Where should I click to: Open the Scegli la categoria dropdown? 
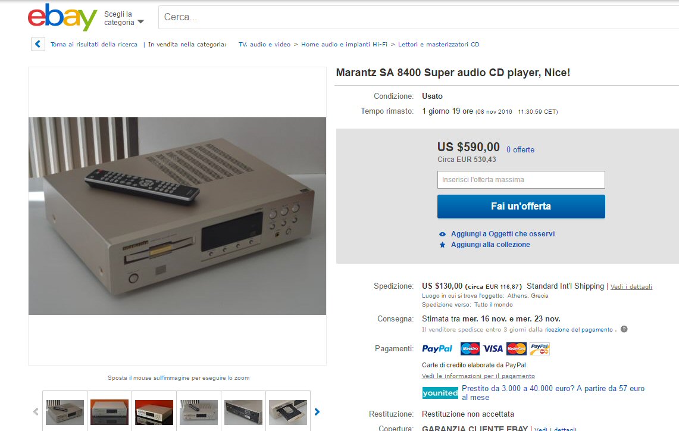(124, 18)
